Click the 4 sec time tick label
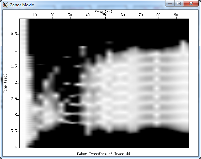 click(16, 147)
